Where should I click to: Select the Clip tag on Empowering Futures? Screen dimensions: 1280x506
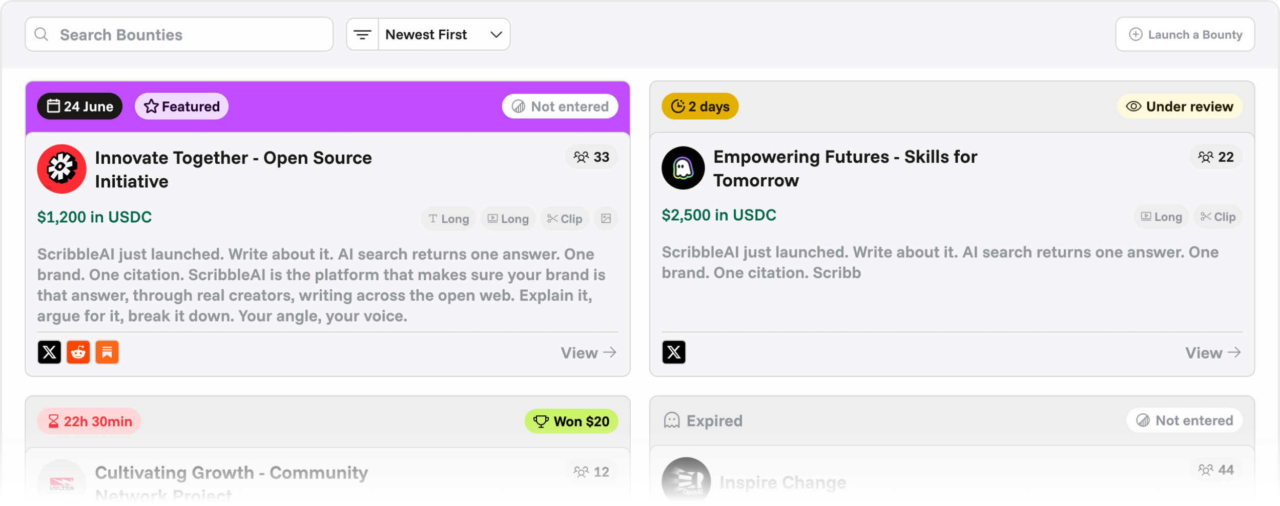[x=1218, y=217]
